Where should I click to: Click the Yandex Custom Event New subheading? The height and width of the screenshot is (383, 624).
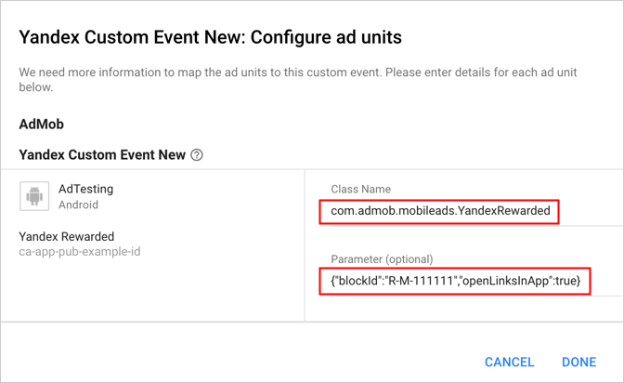coord(102,155)
